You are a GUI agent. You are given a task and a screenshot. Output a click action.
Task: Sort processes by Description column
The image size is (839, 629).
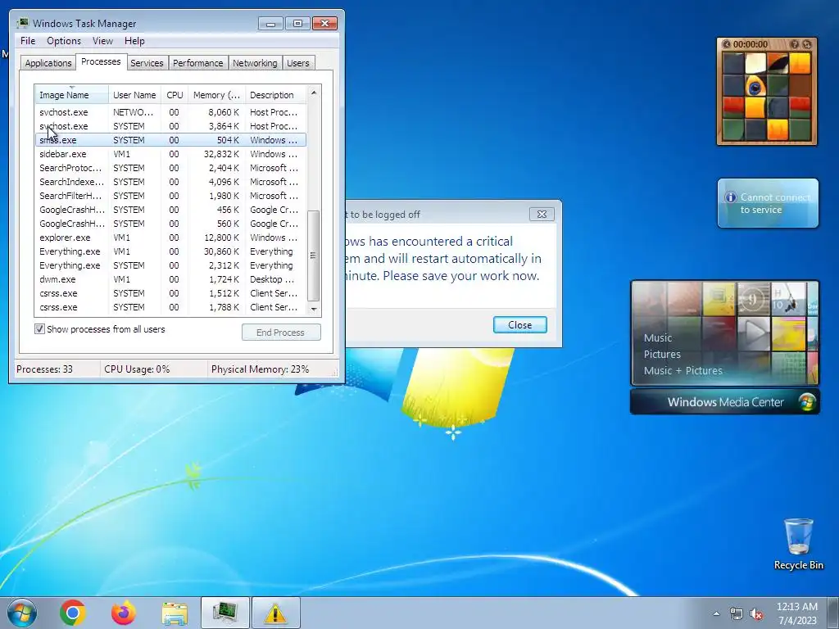[275, 95]
